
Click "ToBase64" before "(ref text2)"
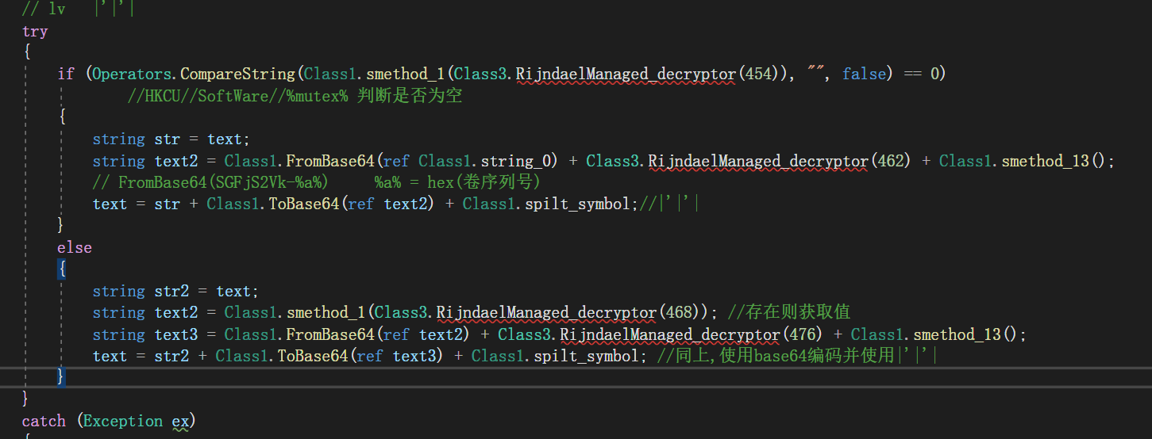(x=304, y=204)
